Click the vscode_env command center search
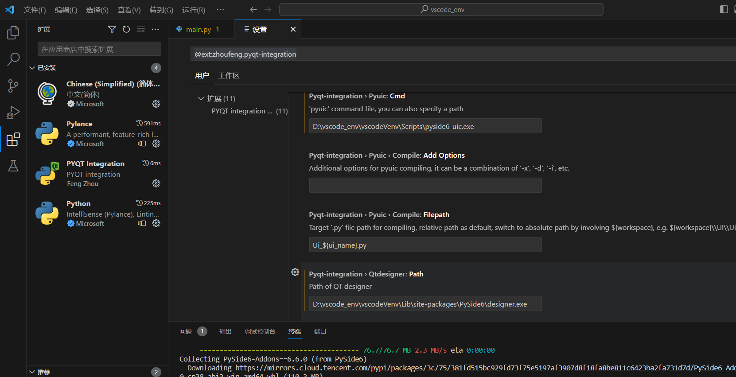This screenshot has width=736, height=377. click(441, 9)
